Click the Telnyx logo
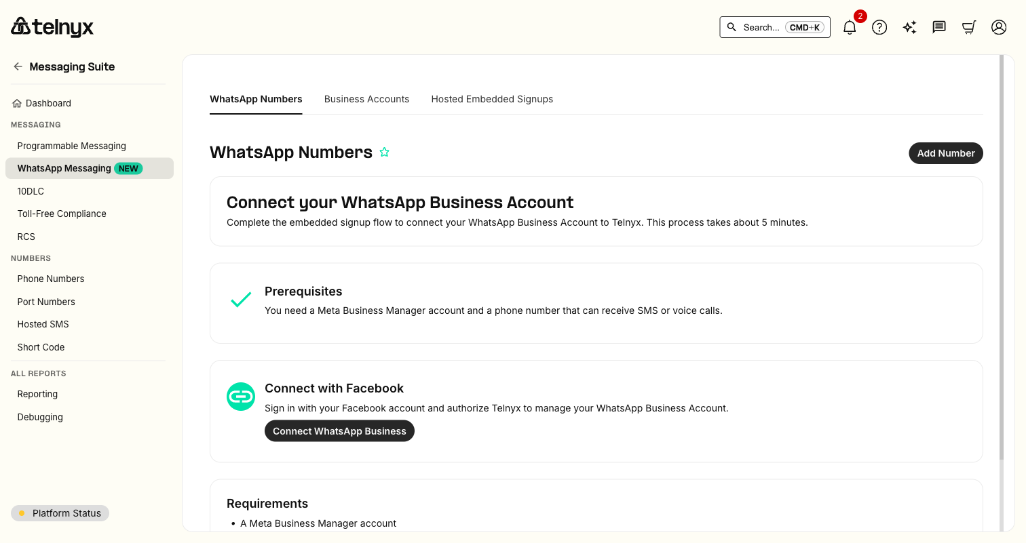This screenshot has height=543, width=1026. [52, 27]
